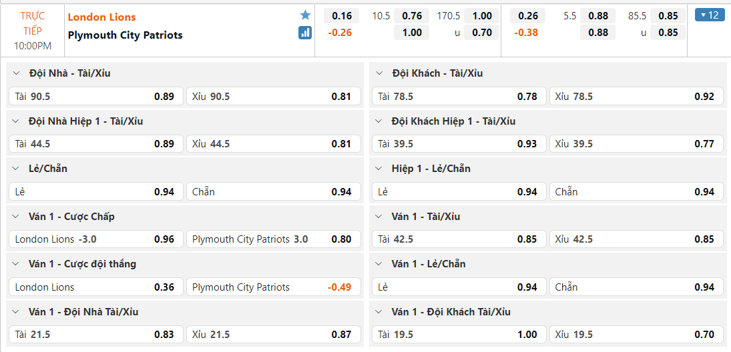The width and height of the screenshot is (731, 352).
Task: Open the match statistics chart icon
Action: click(305, 32)
